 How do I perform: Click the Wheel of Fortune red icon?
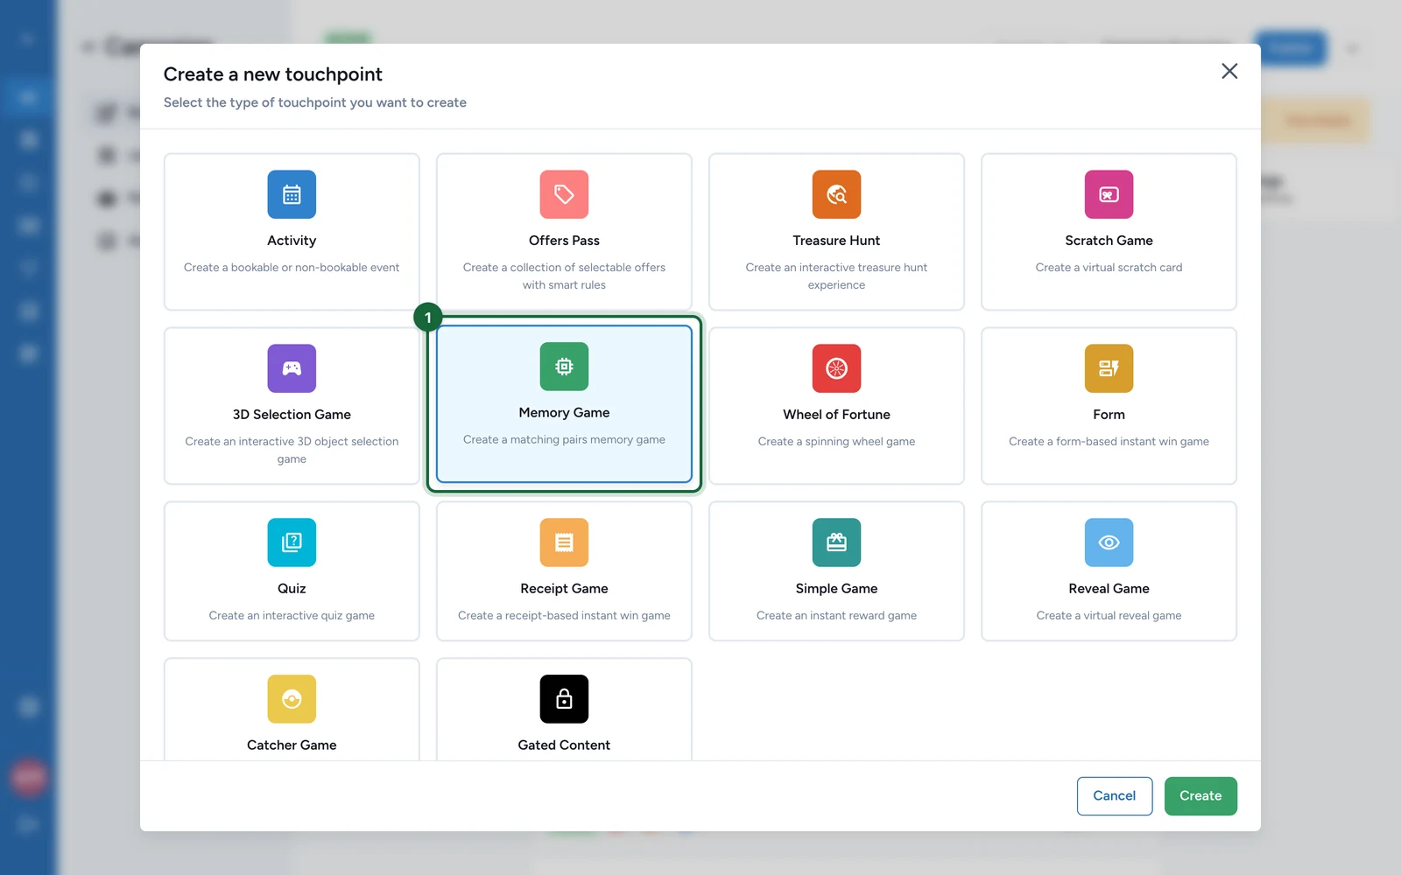[x=836, y=368]
